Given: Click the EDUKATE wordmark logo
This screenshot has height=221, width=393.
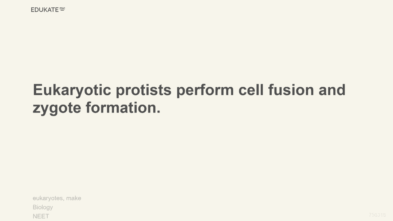Looking at the screenshot, I should 45,10.
